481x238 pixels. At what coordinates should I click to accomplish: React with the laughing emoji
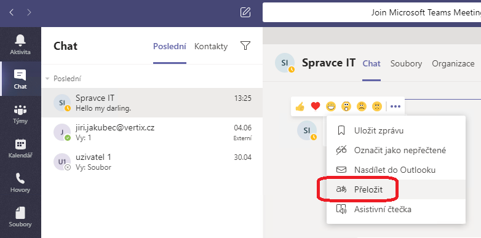pyautogui.click(x=331, y=106)
